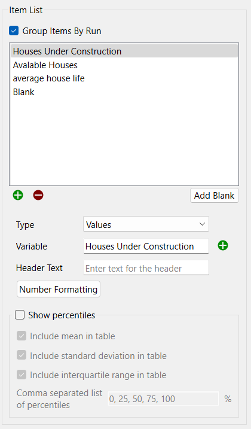The image size is (251, 429).
Task: Click the green plus icon beside Variable field
Action: tap(223, 245)
